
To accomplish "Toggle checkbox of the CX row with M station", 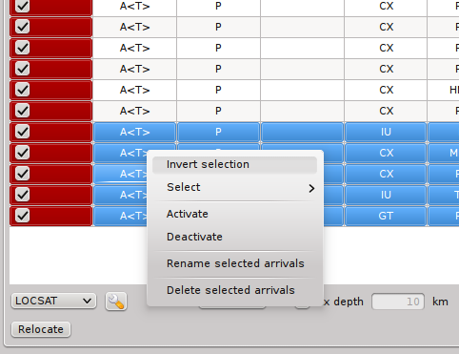I will point(23,153).
